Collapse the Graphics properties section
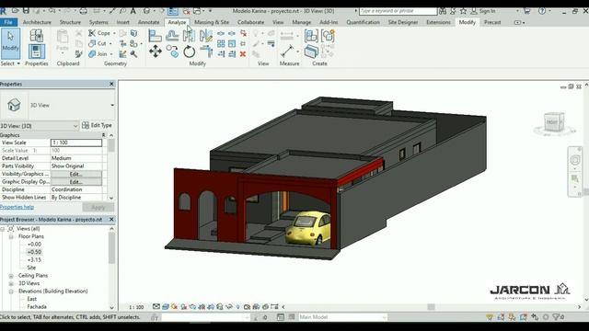 (x=104, y=135)
